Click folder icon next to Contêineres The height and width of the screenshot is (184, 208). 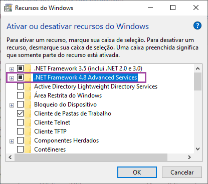click(x=28, y=149)
